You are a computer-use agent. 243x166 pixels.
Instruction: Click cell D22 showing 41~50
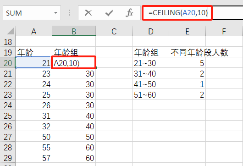coord(151,83)
